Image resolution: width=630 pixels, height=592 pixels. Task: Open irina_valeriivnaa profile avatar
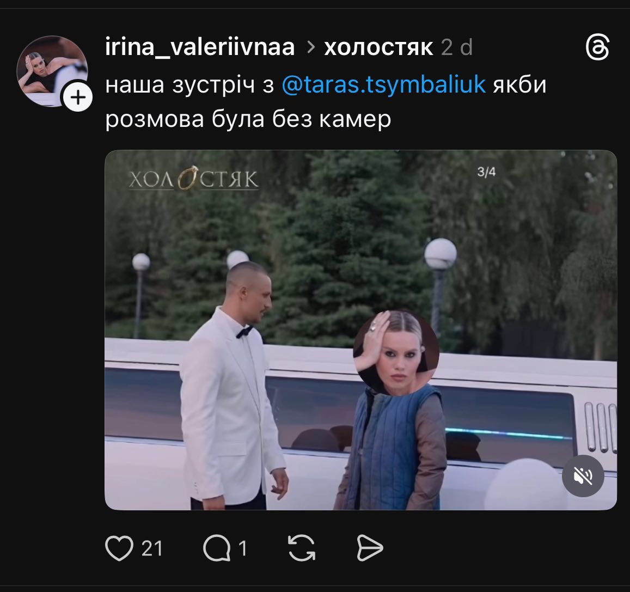[x=52, y=71]
